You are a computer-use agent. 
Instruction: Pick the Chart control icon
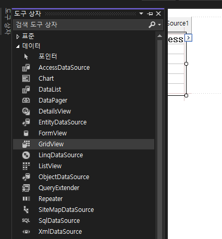click(26, 79)
